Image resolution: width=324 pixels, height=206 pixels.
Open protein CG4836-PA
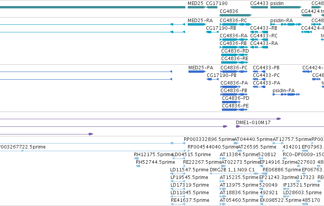coord(231,87)
